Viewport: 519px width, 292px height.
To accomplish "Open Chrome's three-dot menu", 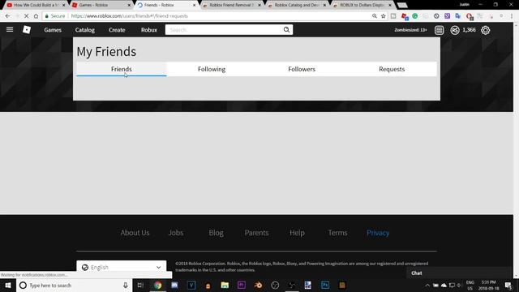I will [512, 16].
